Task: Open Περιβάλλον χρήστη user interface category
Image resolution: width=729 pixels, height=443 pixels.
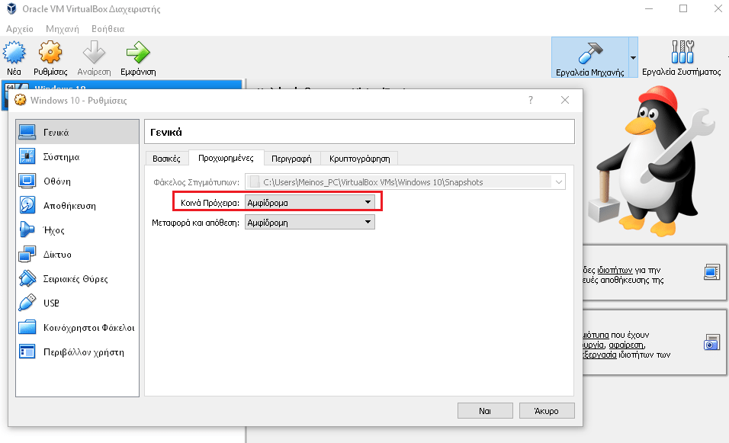Action: [x=77, y=352]
